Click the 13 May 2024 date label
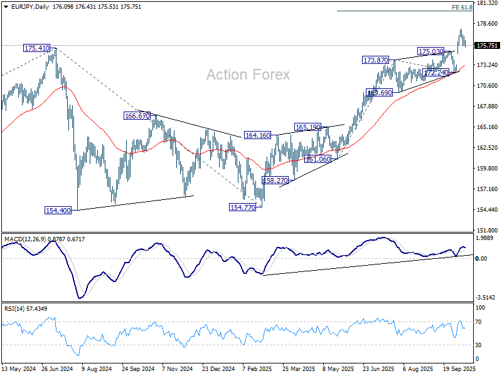The height and width of the screenshot is (376, 502). (19, 369)
